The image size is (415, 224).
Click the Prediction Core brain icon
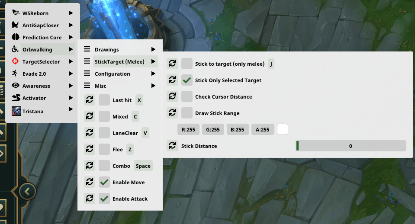pos(15,37)
